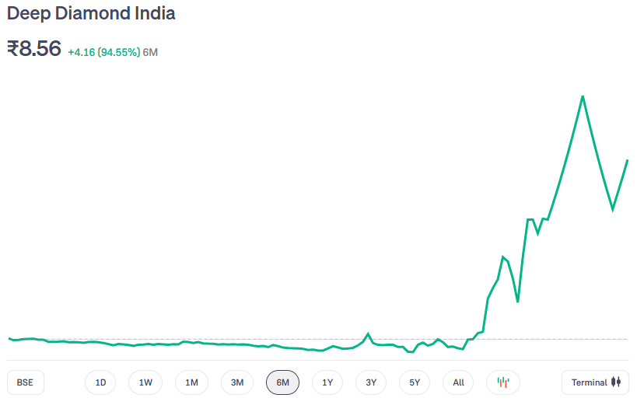
Task: Choose the 1M time period
Action: tap(191, 382)
